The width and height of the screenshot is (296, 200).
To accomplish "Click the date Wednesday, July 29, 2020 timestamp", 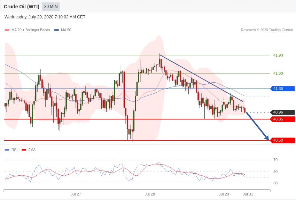I will (45, 17).
